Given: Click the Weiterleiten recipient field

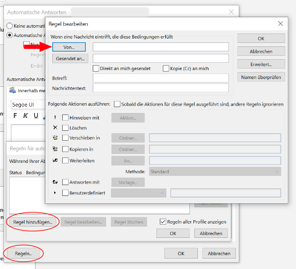Looking at the screenshot, I should point(215,160).
